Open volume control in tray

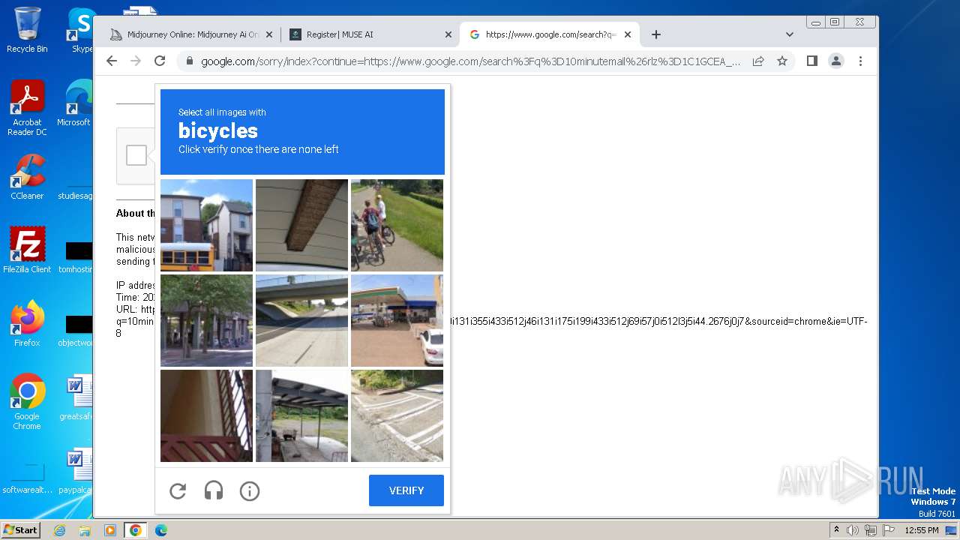click(x=853, y=529)
